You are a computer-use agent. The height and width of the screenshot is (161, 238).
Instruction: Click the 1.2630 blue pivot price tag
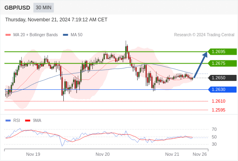(x=222, y=89)
